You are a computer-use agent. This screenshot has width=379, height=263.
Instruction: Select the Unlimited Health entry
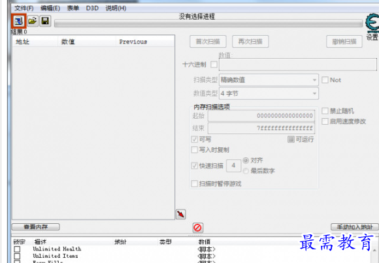pos(57,249)
